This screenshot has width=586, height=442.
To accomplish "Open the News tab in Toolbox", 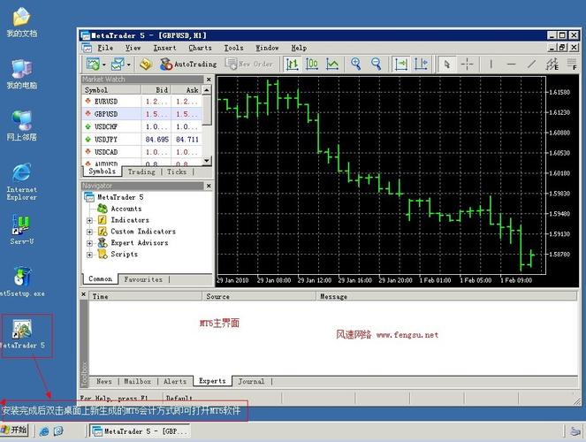I will [104, 382].
